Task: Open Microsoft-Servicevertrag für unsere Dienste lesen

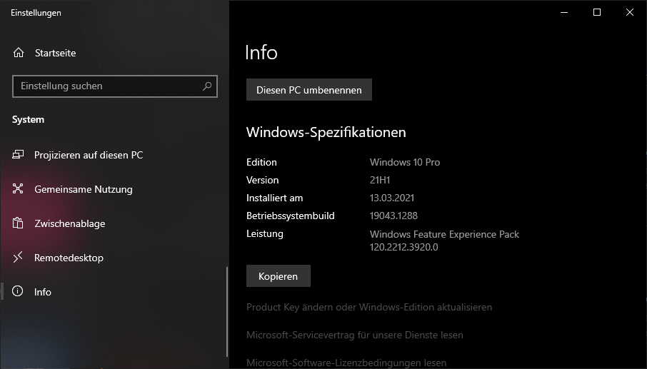Action: click(355, 335)
